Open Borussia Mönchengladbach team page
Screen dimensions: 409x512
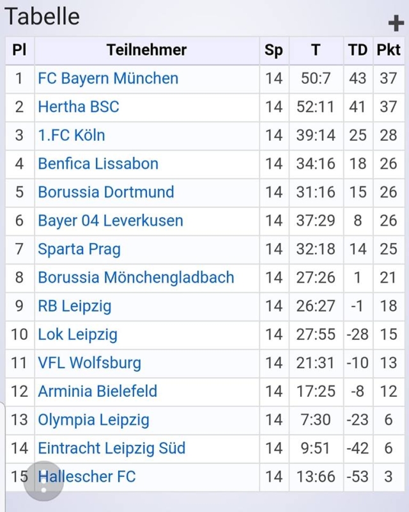pyautogui.click(x=136, y=278)
